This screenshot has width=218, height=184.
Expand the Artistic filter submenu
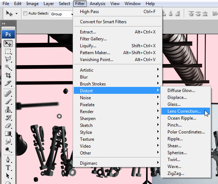[x=118, y=70]
